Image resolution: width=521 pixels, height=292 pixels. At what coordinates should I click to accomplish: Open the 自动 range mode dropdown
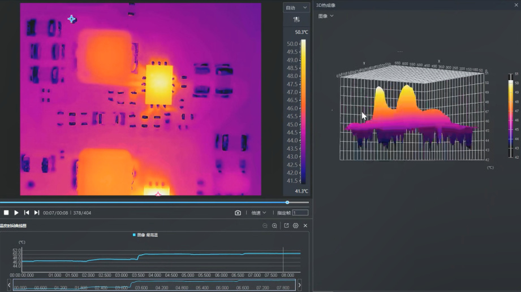(296, 8)
